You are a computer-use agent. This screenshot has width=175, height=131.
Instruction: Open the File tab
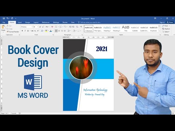pos(4,23)
